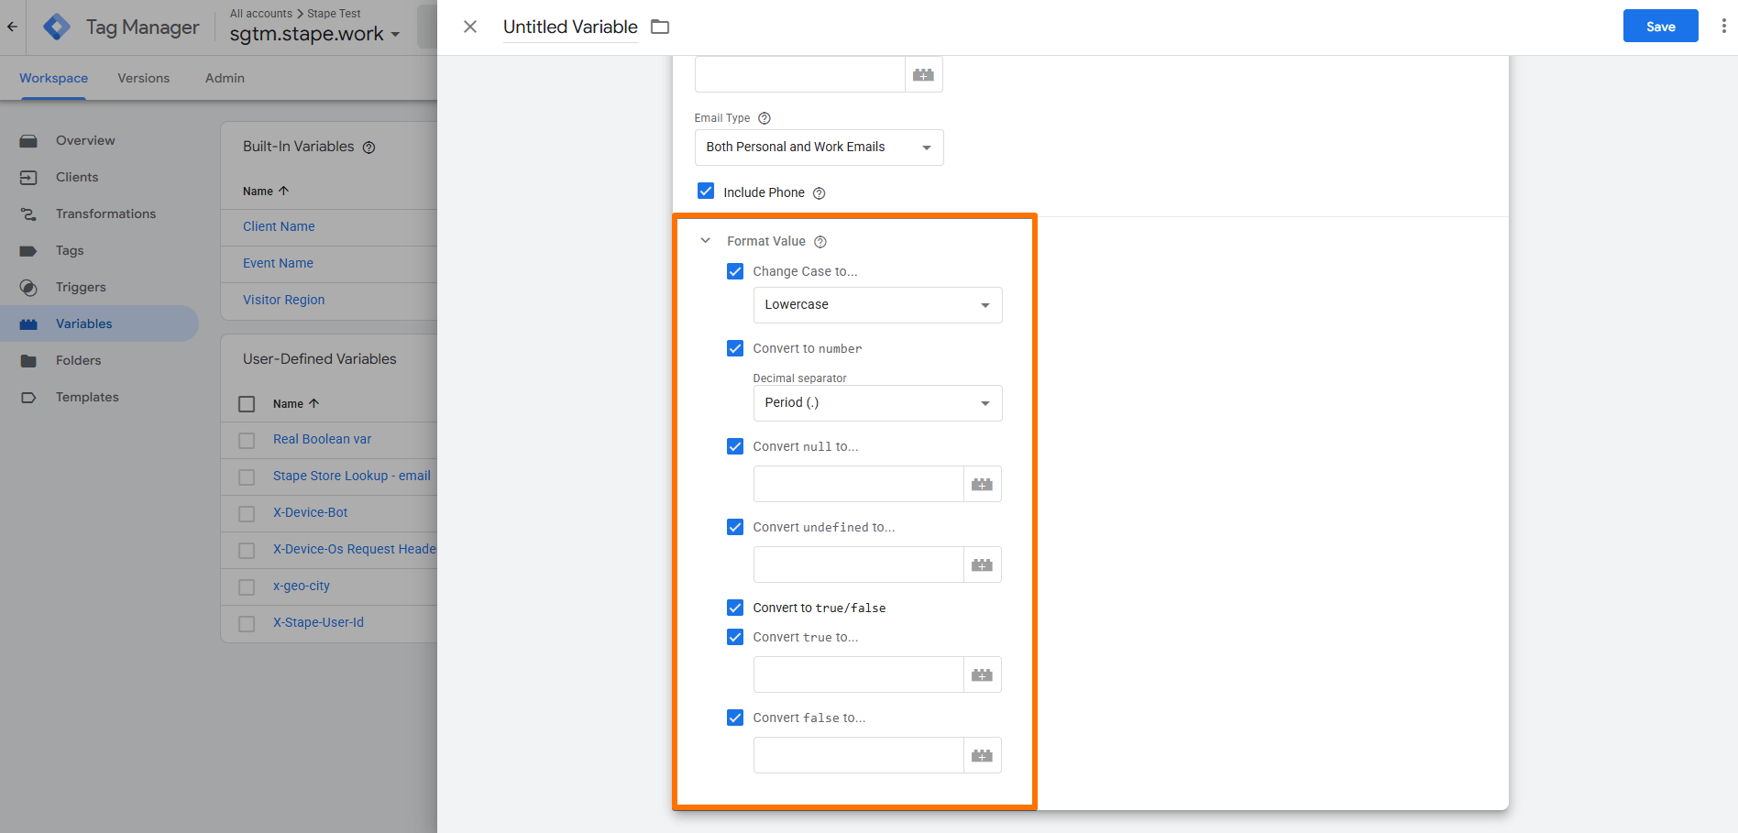1738x833 pixels.
Task: Switch to the Admin tab
Action: (x=225, y=78)
